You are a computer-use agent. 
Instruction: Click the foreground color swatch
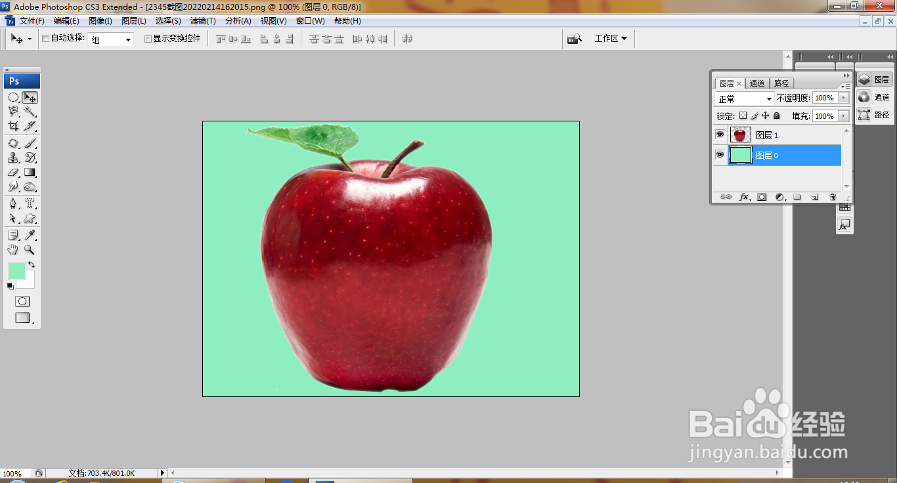pos(16,270)
